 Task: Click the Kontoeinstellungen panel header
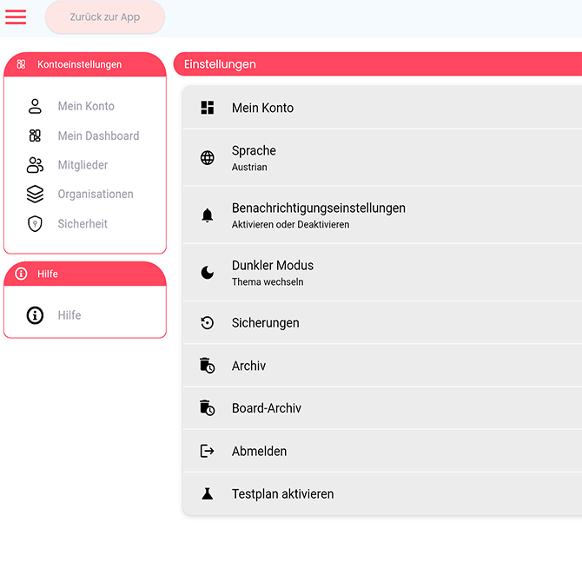84,64
